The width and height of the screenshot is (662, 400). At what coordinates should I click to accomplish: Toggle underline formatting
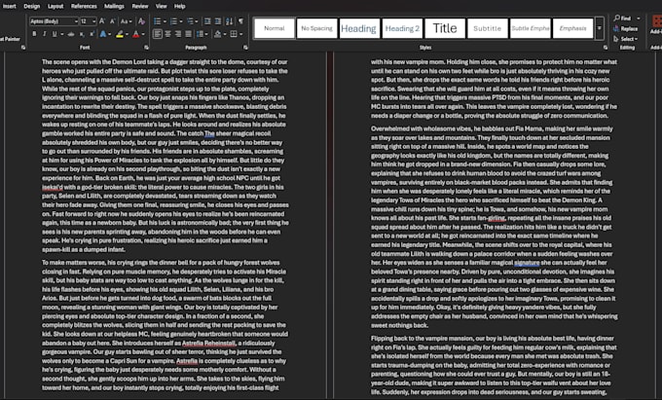(55, 34)
